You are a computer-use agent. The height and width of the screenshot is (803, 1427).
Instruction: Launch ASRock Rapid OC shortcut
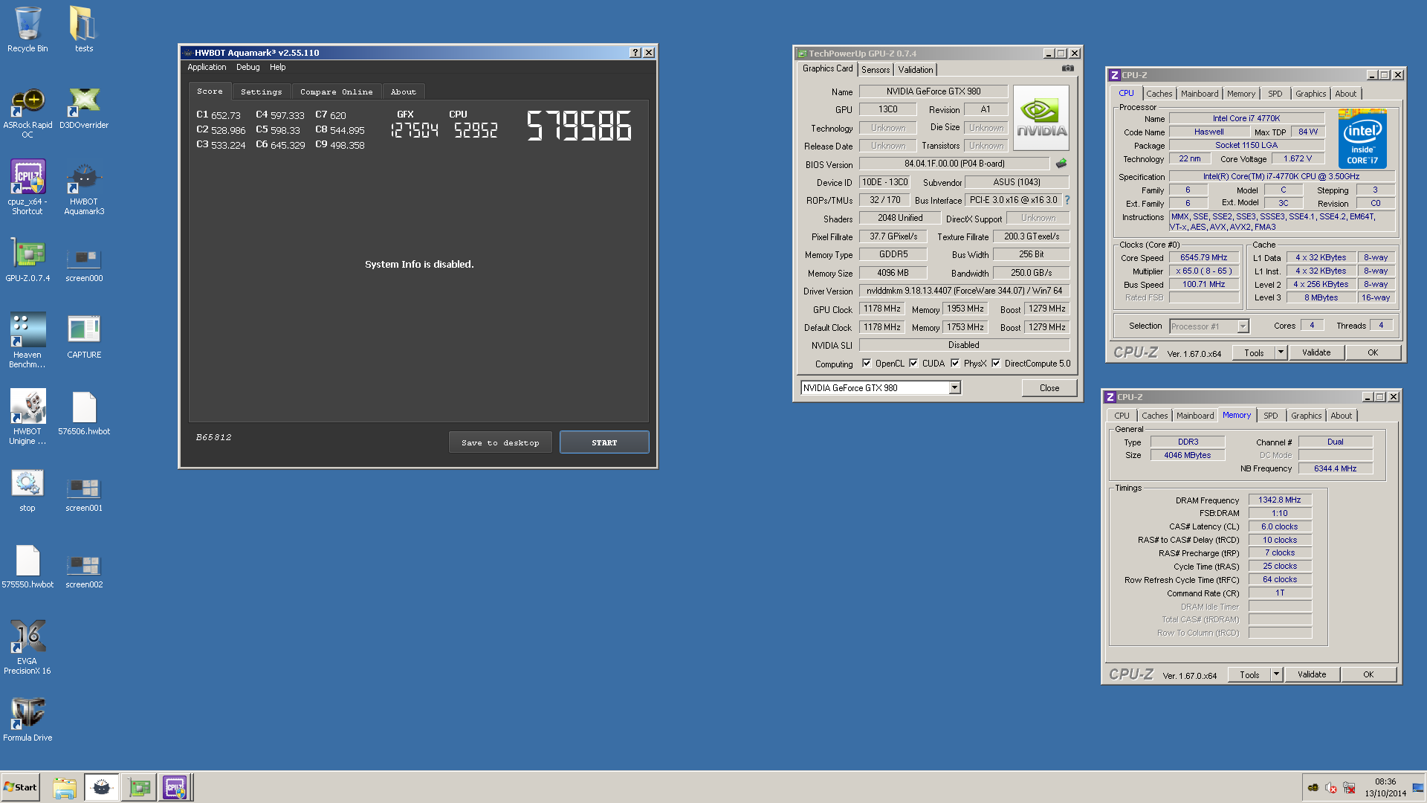click(x=27, y=113)
